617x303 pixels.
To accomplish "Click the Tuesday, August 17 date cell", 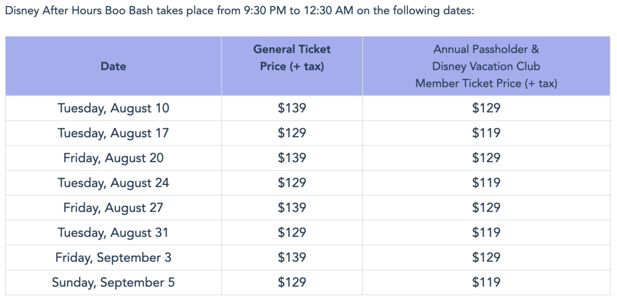I will pos(113,133).
